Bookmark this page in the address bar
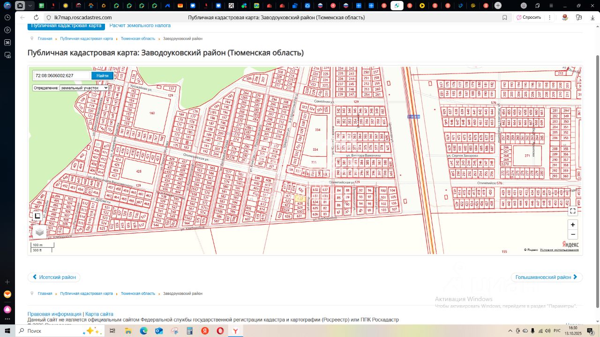 click(x=504, y=17)
